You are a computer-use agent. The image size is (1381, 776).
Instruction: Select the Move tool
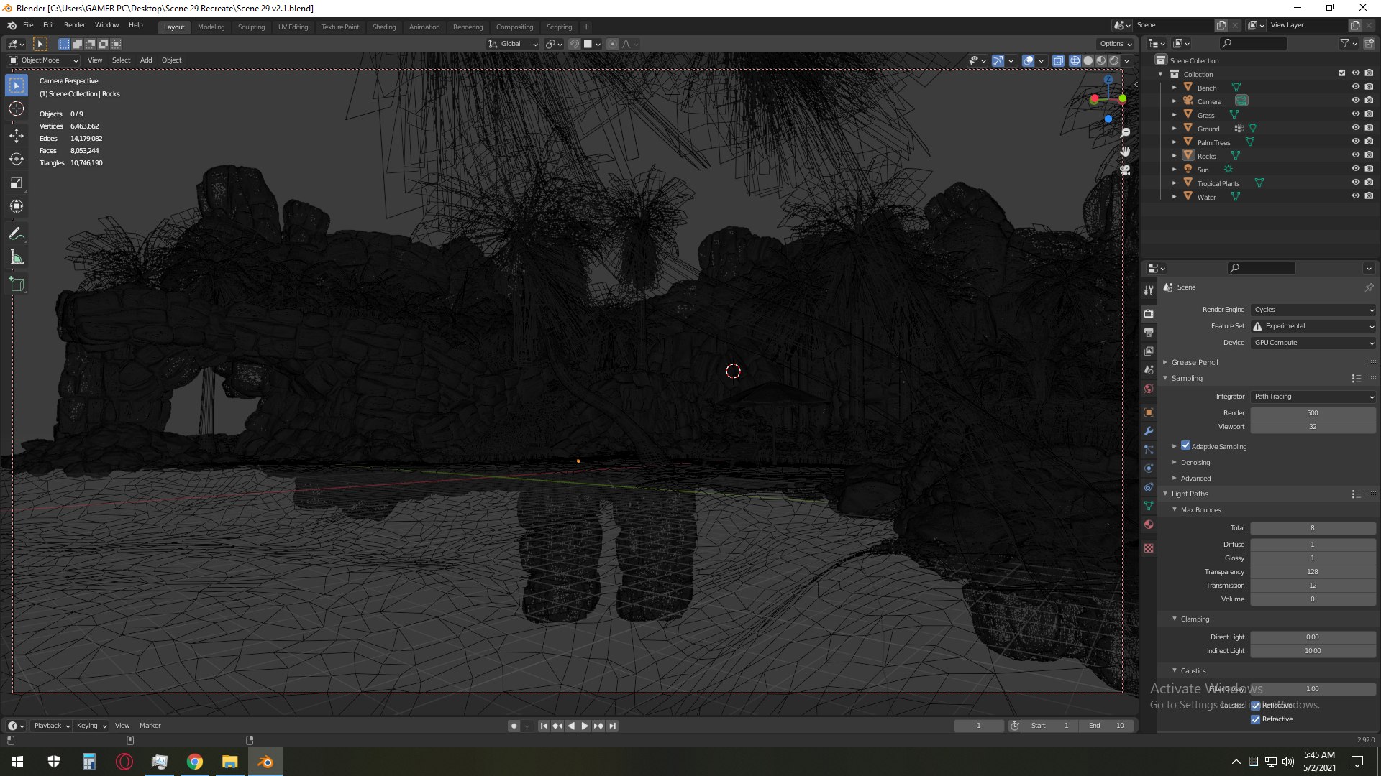pos(17,136)
